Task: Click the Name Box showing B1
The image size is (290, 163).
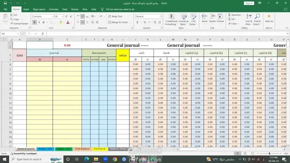Action: click(10, 34)
